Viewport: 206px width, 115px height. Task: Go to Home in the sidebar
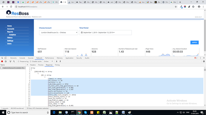click(x=9, y=26)
